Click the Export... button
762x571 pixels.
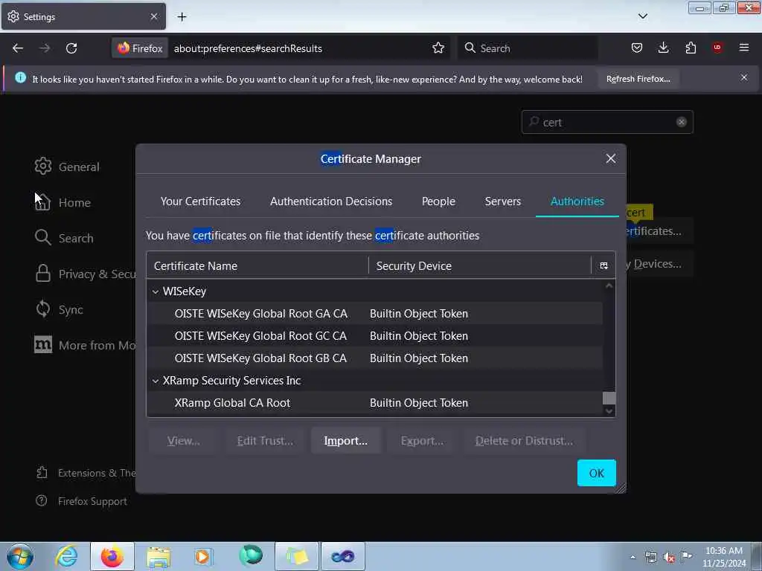(x=422, y=440)
